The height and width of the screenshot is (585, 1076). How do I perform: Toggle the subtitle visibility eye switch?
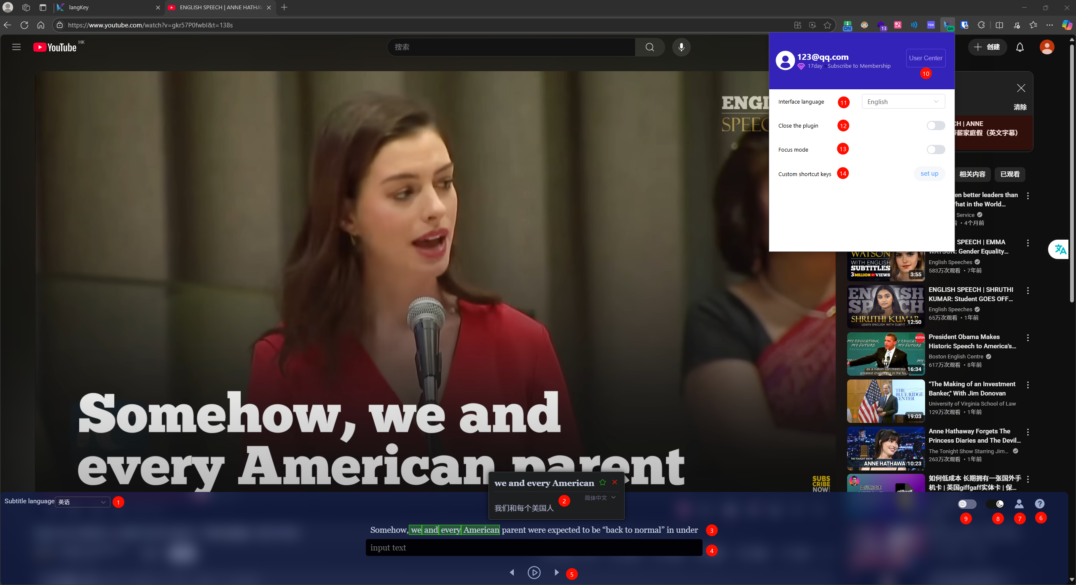tap(967, 504)
